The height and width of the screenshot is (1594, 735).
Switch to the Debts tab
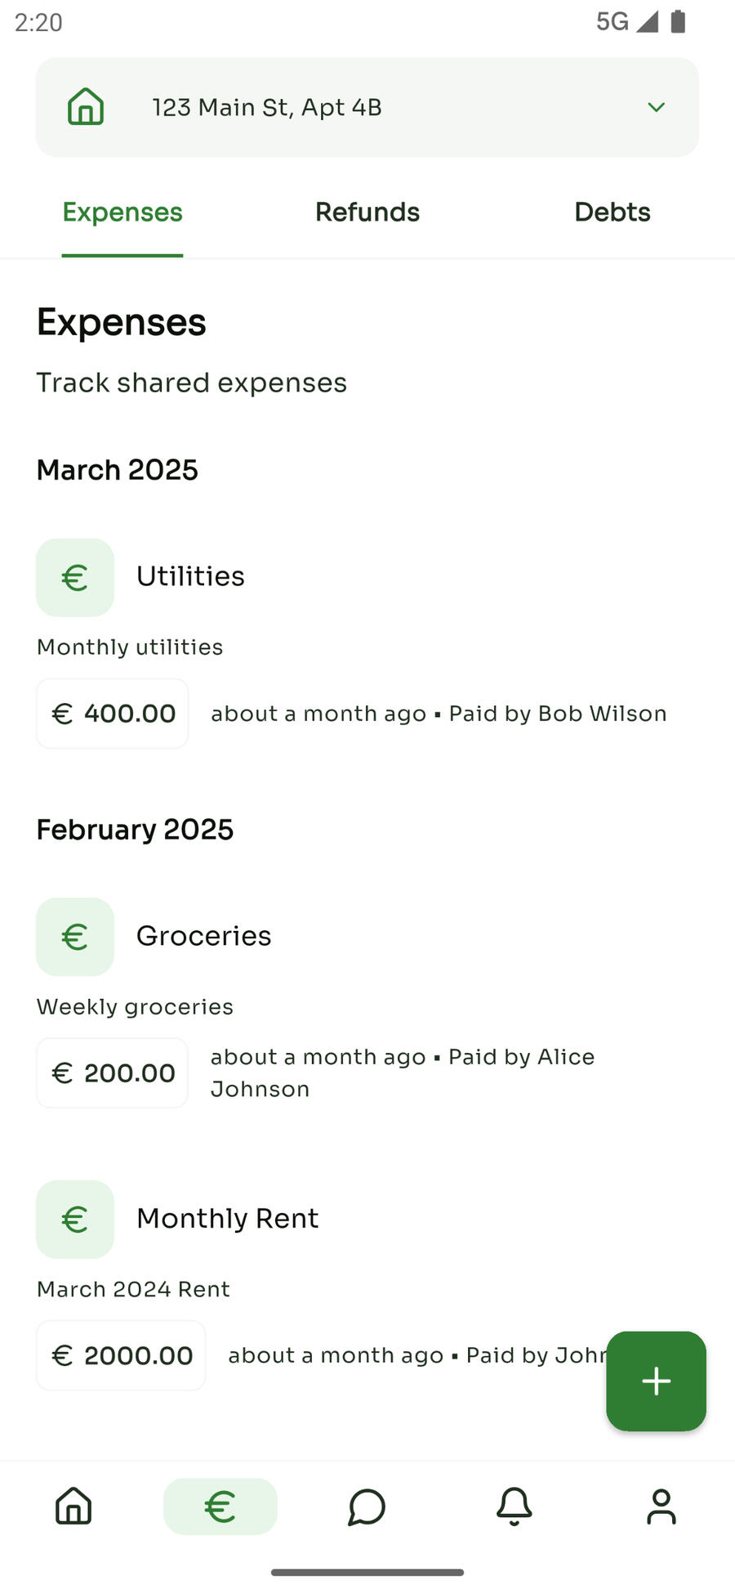tap(612, 213)
